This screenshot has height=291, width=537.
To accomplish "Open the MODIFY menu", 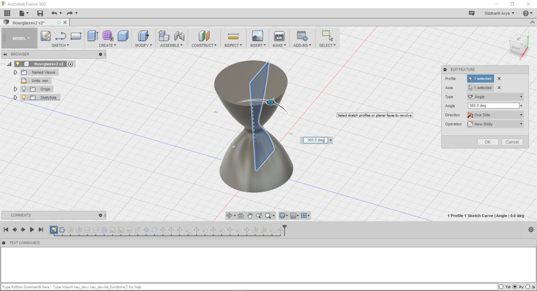I will 144,45.
